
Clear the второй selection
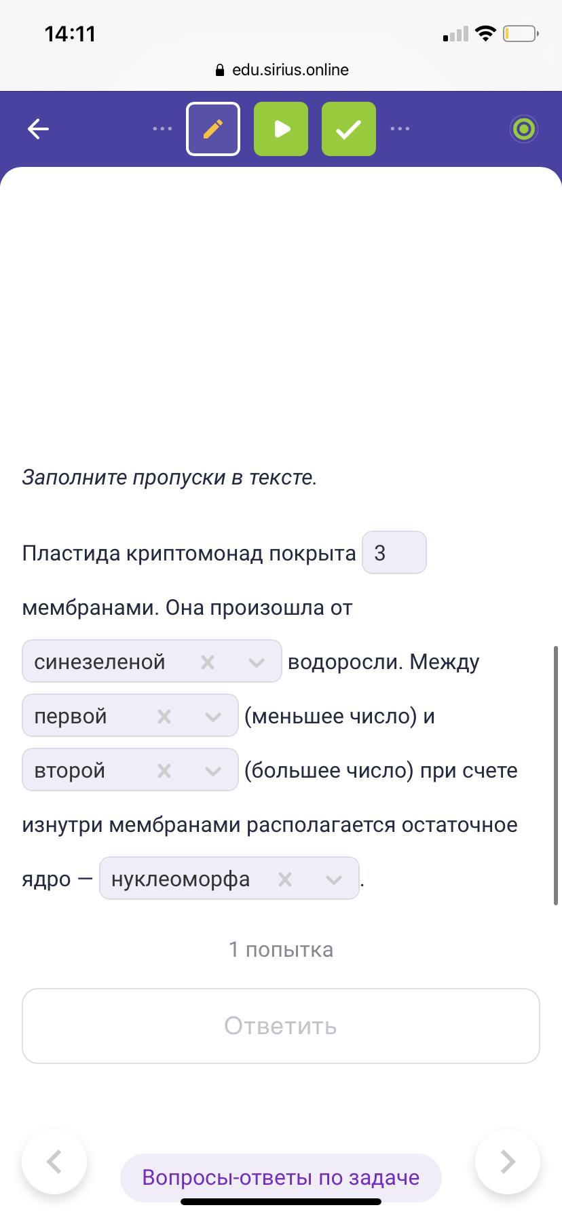point(164,770)
